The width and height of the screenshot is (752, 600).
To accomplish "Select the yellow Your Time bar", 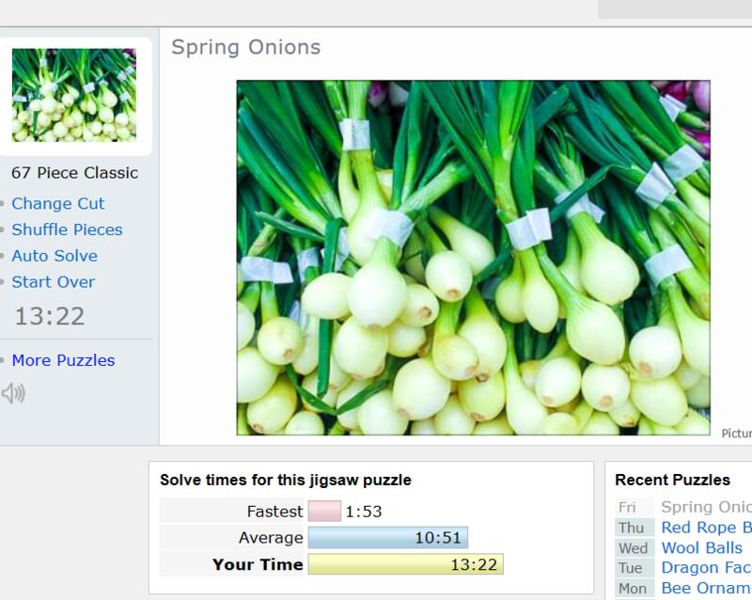I will [x=406, y=564].
